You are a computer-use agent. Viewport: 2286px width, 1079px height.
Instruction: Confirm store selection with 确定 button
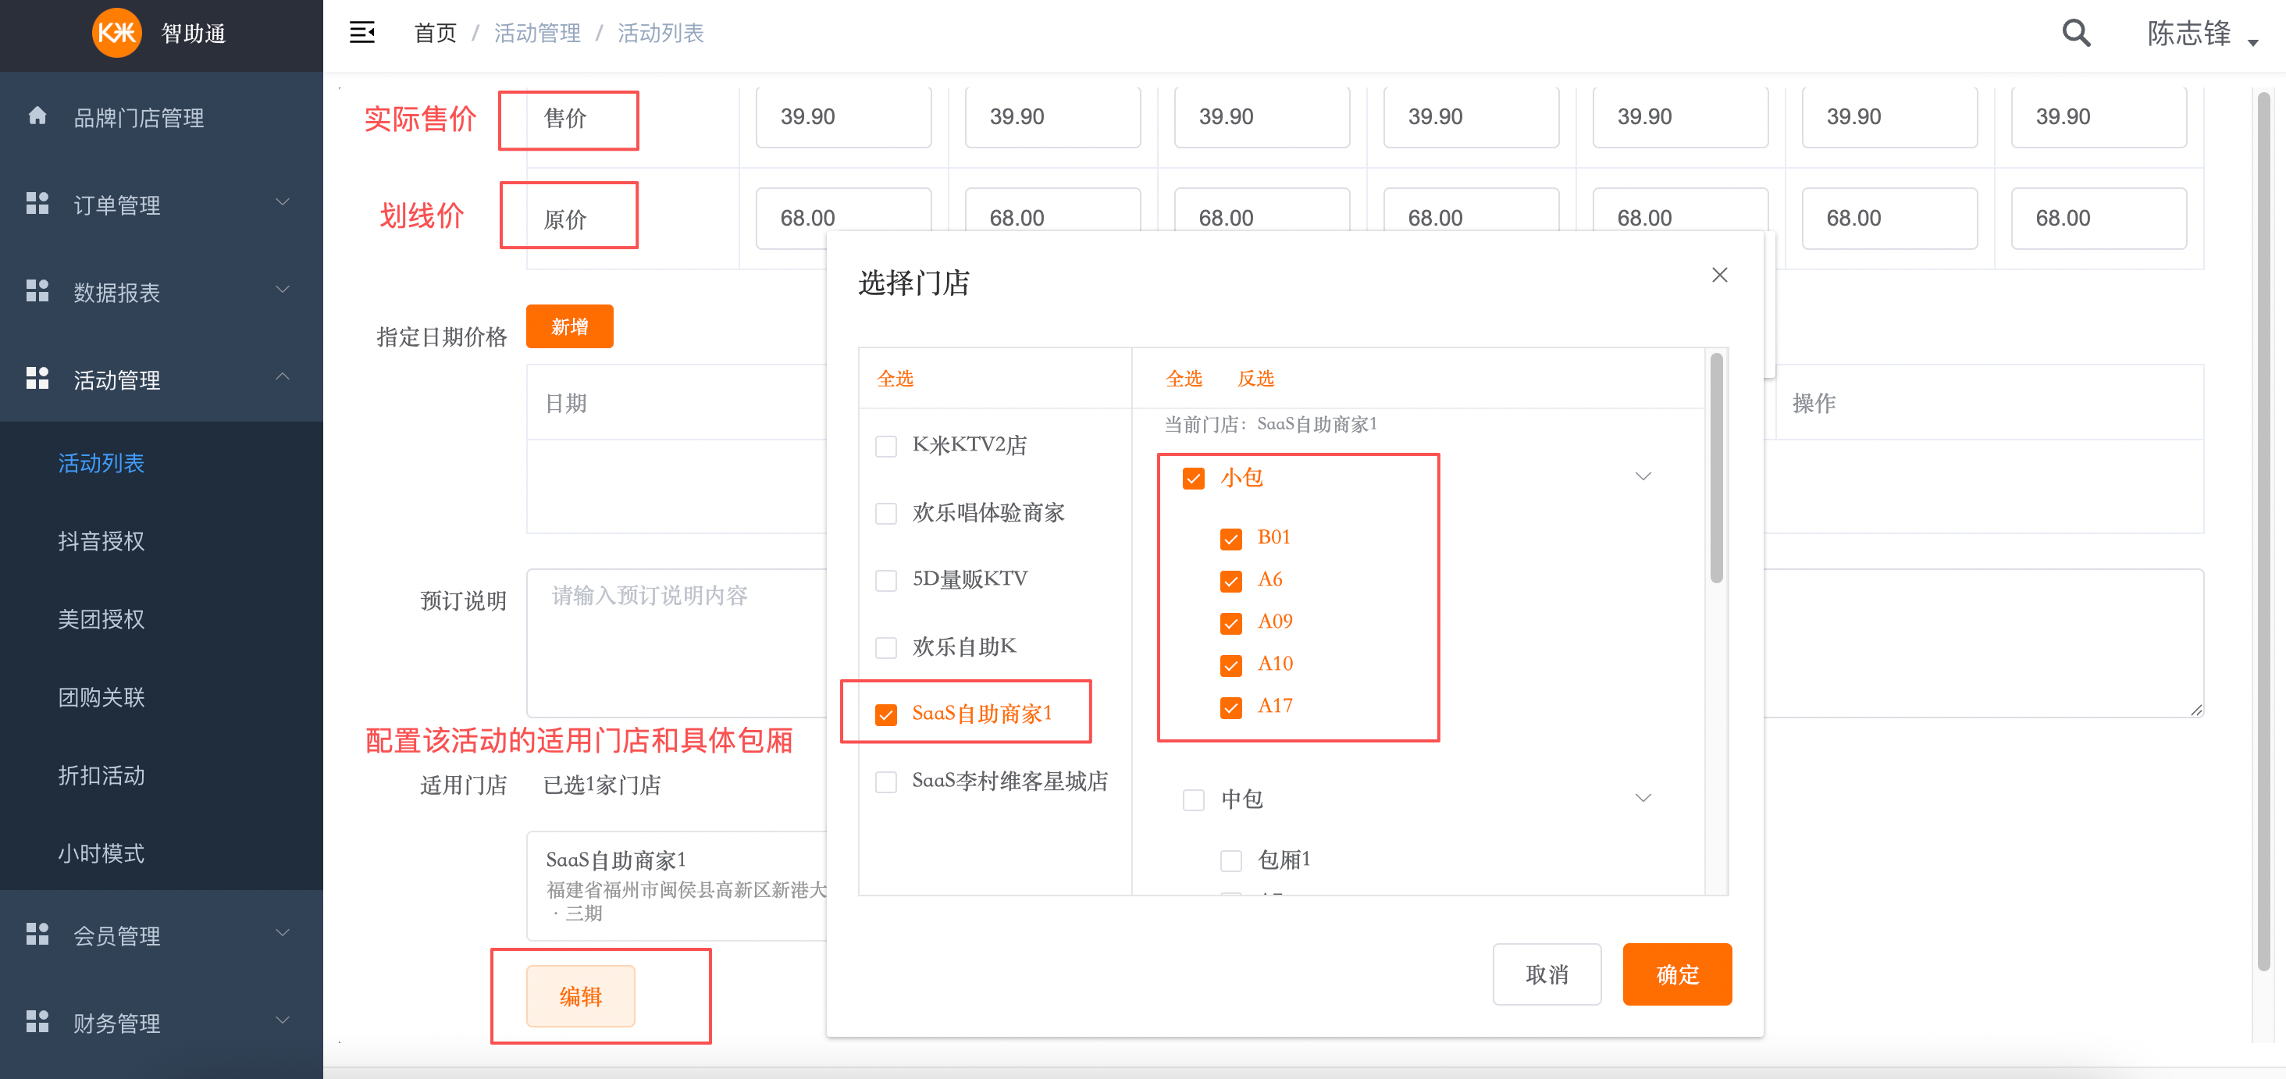(1676, 974)
